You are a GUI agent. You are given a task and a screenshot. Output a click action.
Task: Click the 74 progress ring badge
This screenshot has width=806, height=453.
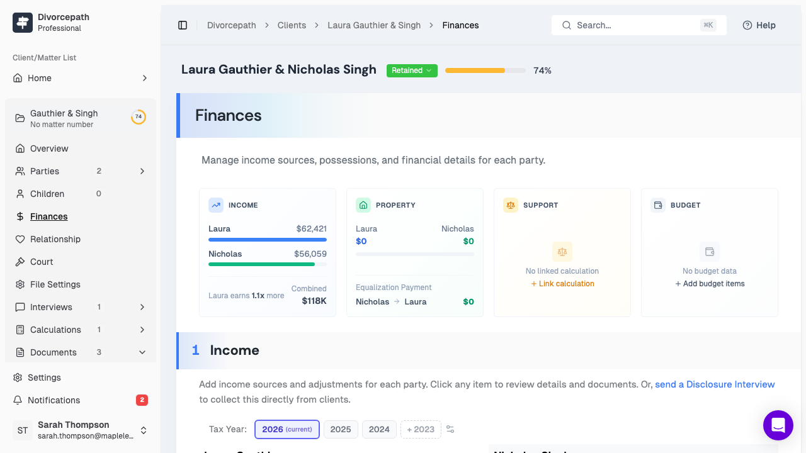(x=139, y=117)
